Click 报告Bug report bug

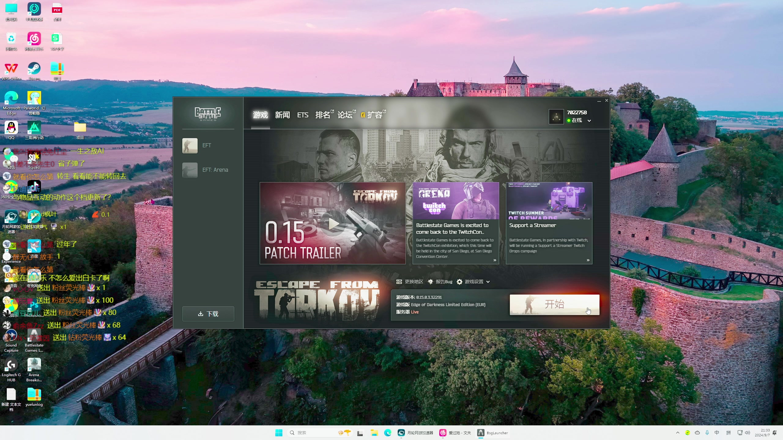point(440,282)
